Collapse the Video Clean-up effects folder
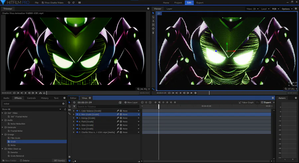The height and width of the screenshot is (163, 299). tap(2, 149)
